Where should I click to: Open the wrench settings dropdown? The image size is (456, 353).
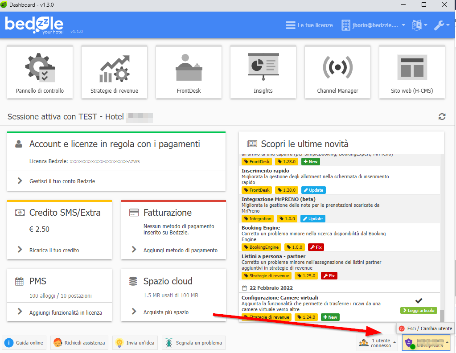point(442,25)
